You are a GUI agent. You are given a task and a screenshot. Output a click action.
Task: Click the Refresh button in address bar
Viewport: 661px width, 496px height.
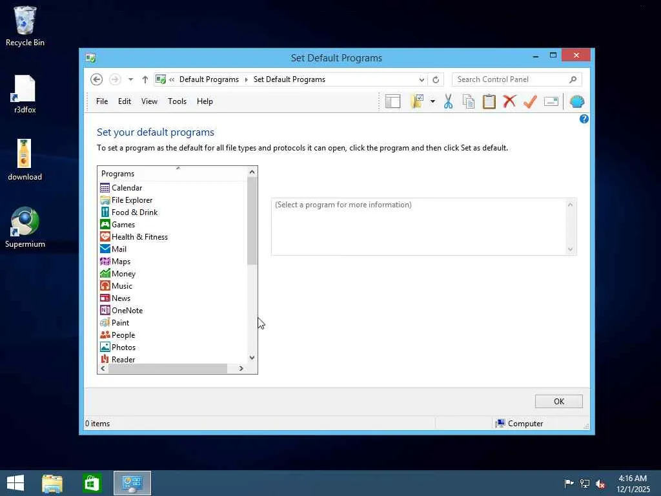436,79
